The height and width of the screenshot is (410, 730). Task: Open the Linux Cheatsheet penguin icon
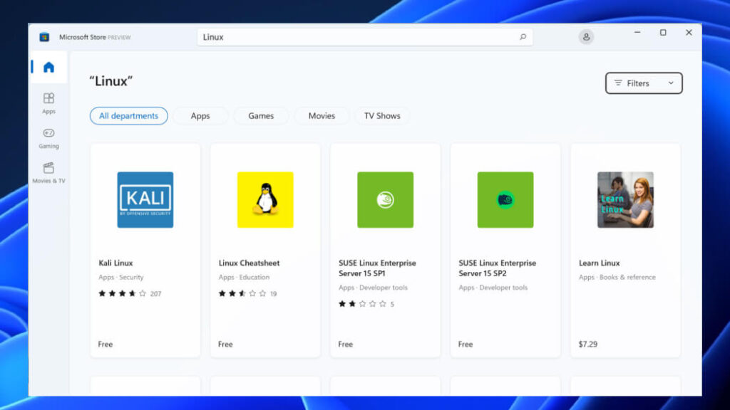(265, 200)
